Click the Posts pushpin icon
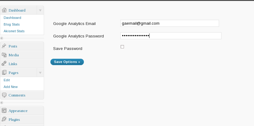Image resolution: width=254 pixels, height=126 pixels. click(x=4, y=46)
